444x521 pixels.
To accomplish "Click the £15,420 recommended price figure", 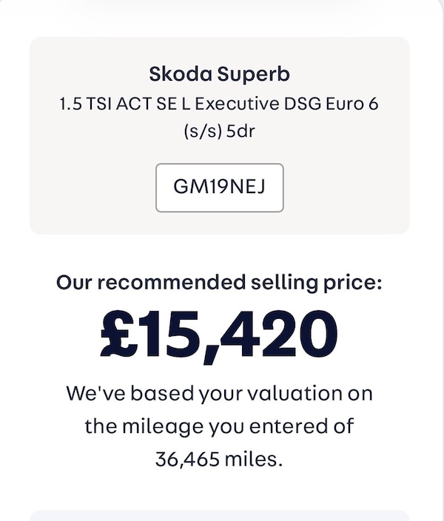I will coord(219,335).
